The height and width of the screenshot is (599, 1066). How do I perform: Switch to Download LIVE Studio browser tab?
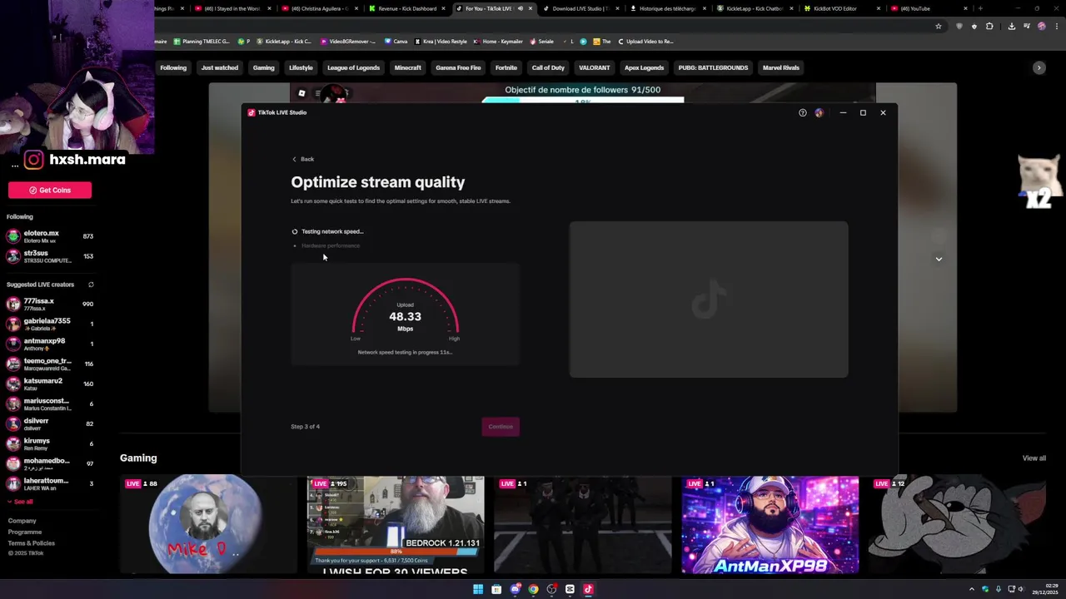click(x=580, y=8)
